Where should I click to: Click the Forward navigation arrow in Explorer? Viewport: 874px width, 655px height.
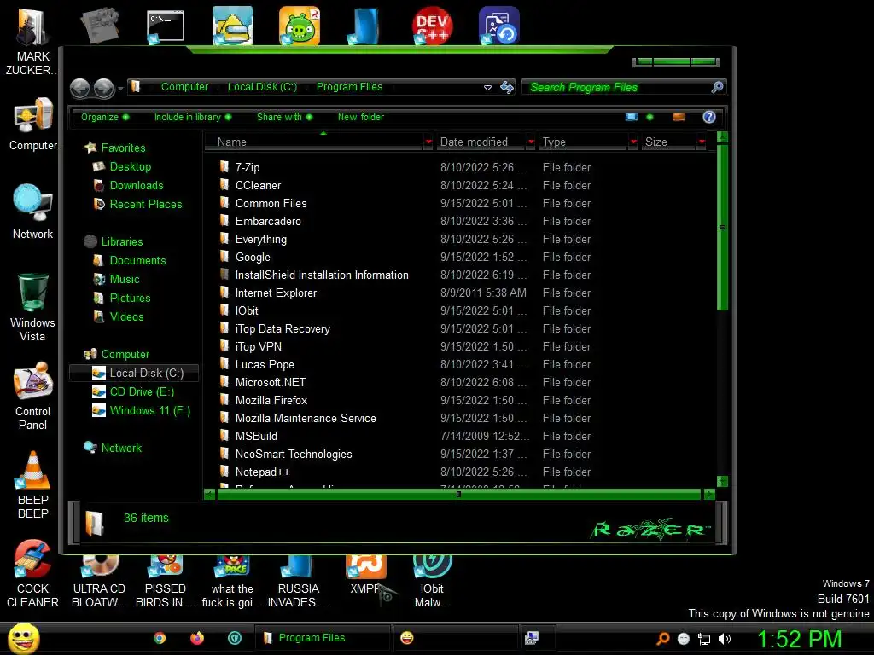pyautogui.click(x=103, y=88)
